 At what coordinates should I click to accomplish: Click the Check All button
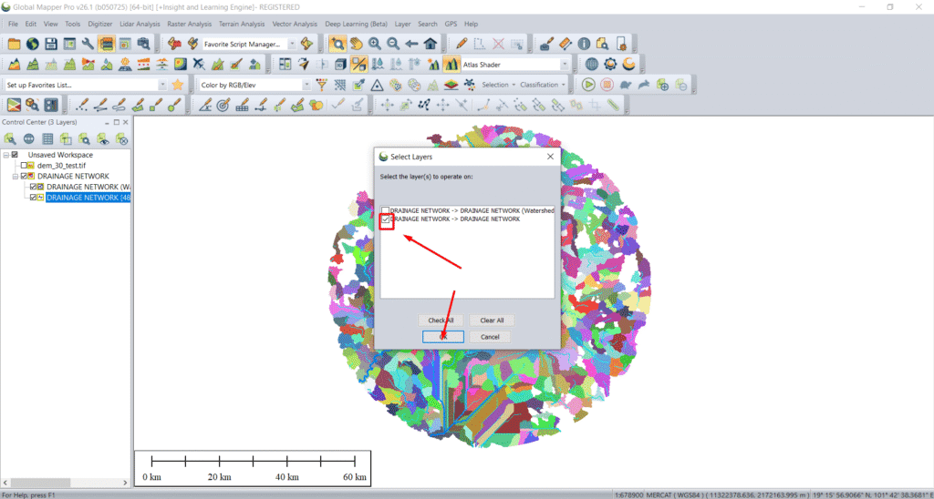coord(441,320)
